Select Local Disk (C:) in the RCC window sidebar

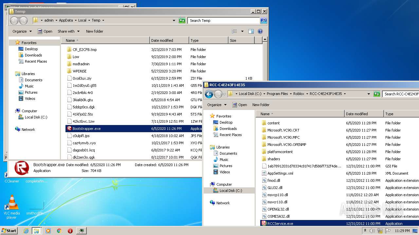point(231,191)
